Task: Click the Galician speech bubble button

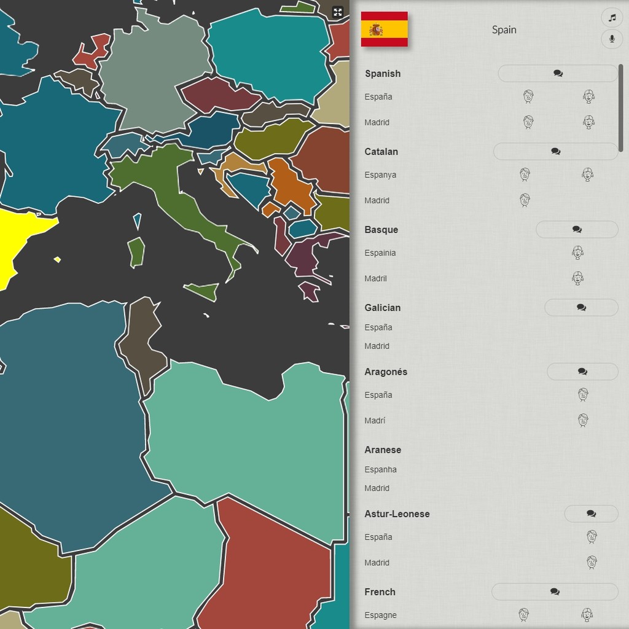Action: click(581, 307)
